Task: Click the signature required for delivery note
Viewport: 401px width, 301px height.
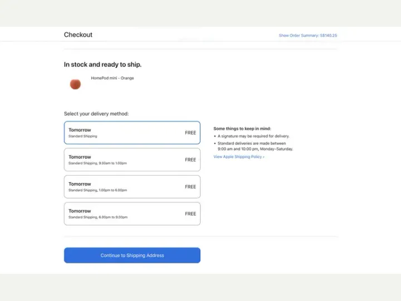Action: click(x=253, y=136)
